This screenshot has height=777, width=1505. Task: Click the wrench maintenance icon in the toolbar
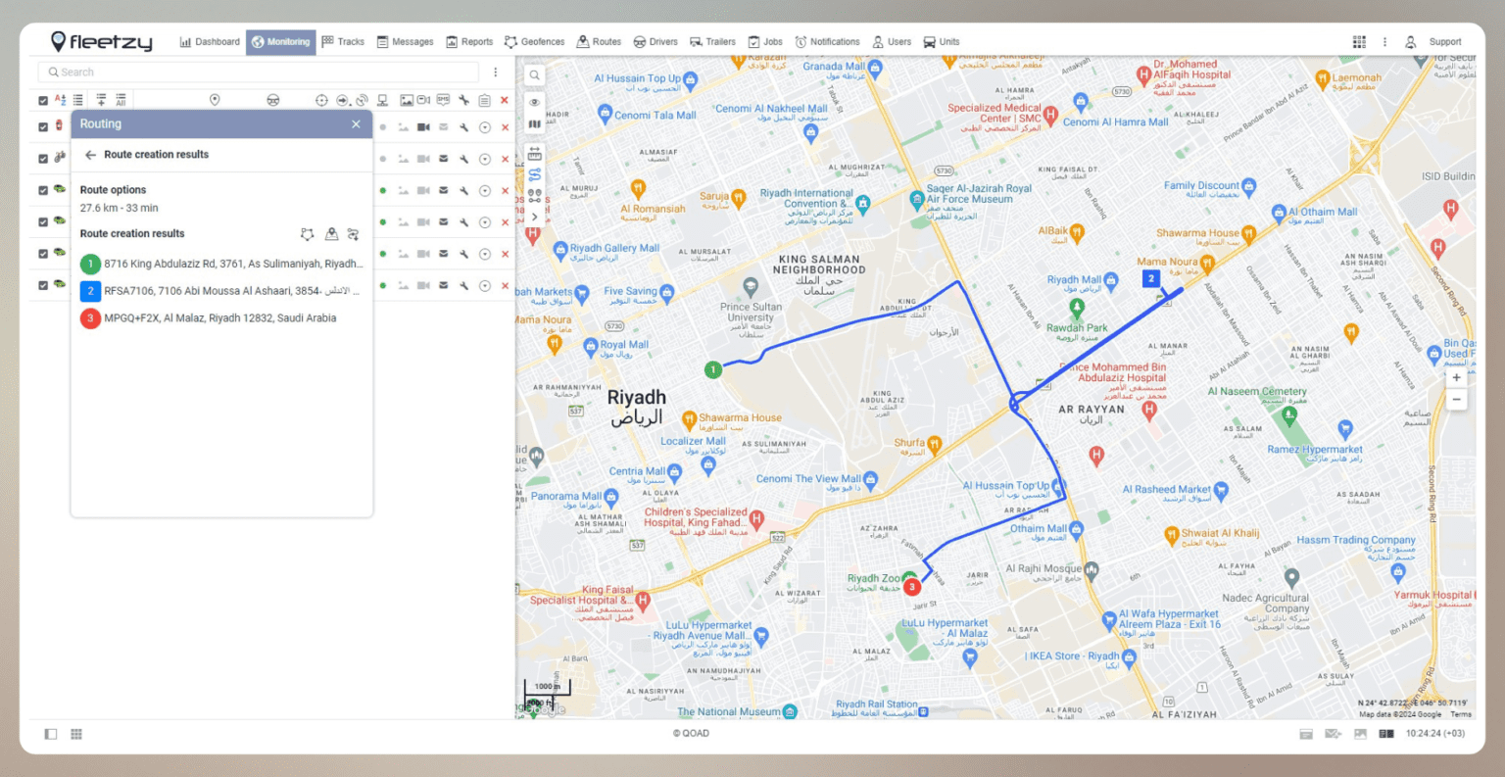464,100
